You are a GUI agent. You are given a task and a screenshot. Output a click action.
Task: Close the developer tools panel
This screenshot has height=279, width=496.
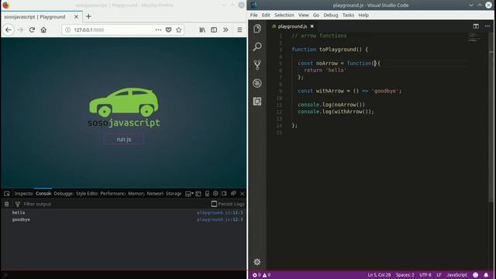[243, 194]
